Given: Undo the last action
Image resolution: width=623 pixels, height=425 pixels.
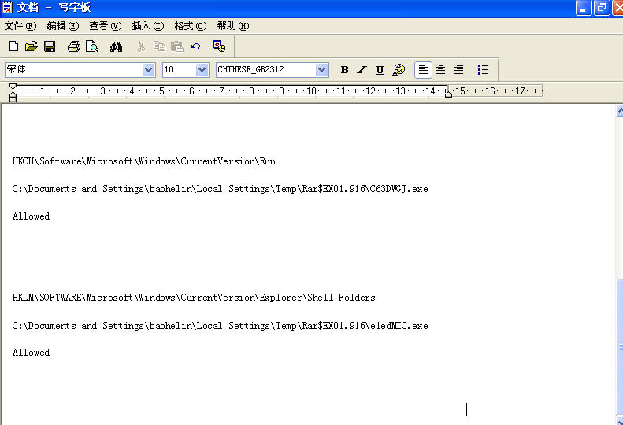Looking at the screenshot, I should [195, 46].
